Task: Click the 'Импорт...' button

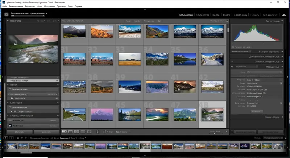Action: pos(19,132)
